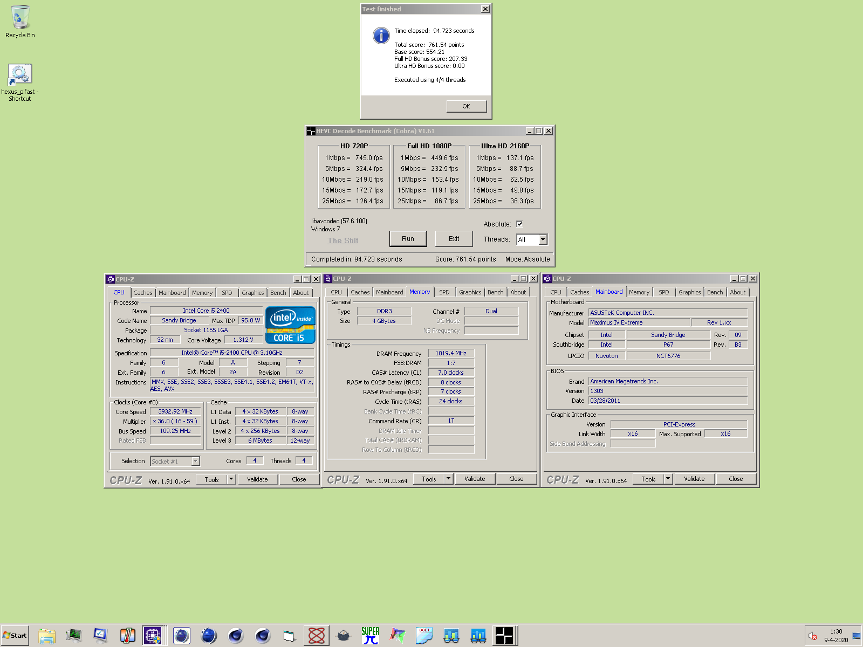
Task: Click BIOS date 03/28/2011 field
Action: [x=668, y=401]
